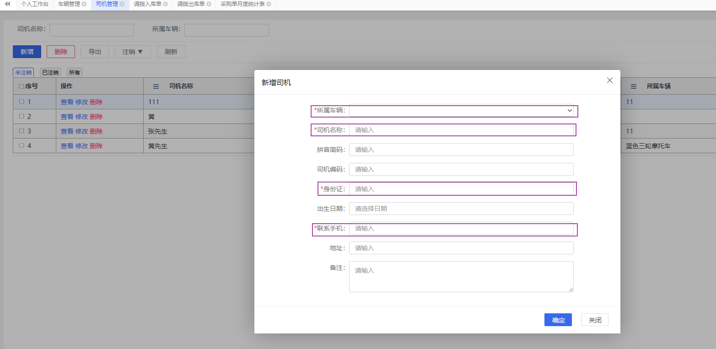Select vehicle cell 蓝色三轮摩托车
The image size is (716, 349).
pyautogui.click(x=648, y=146)
